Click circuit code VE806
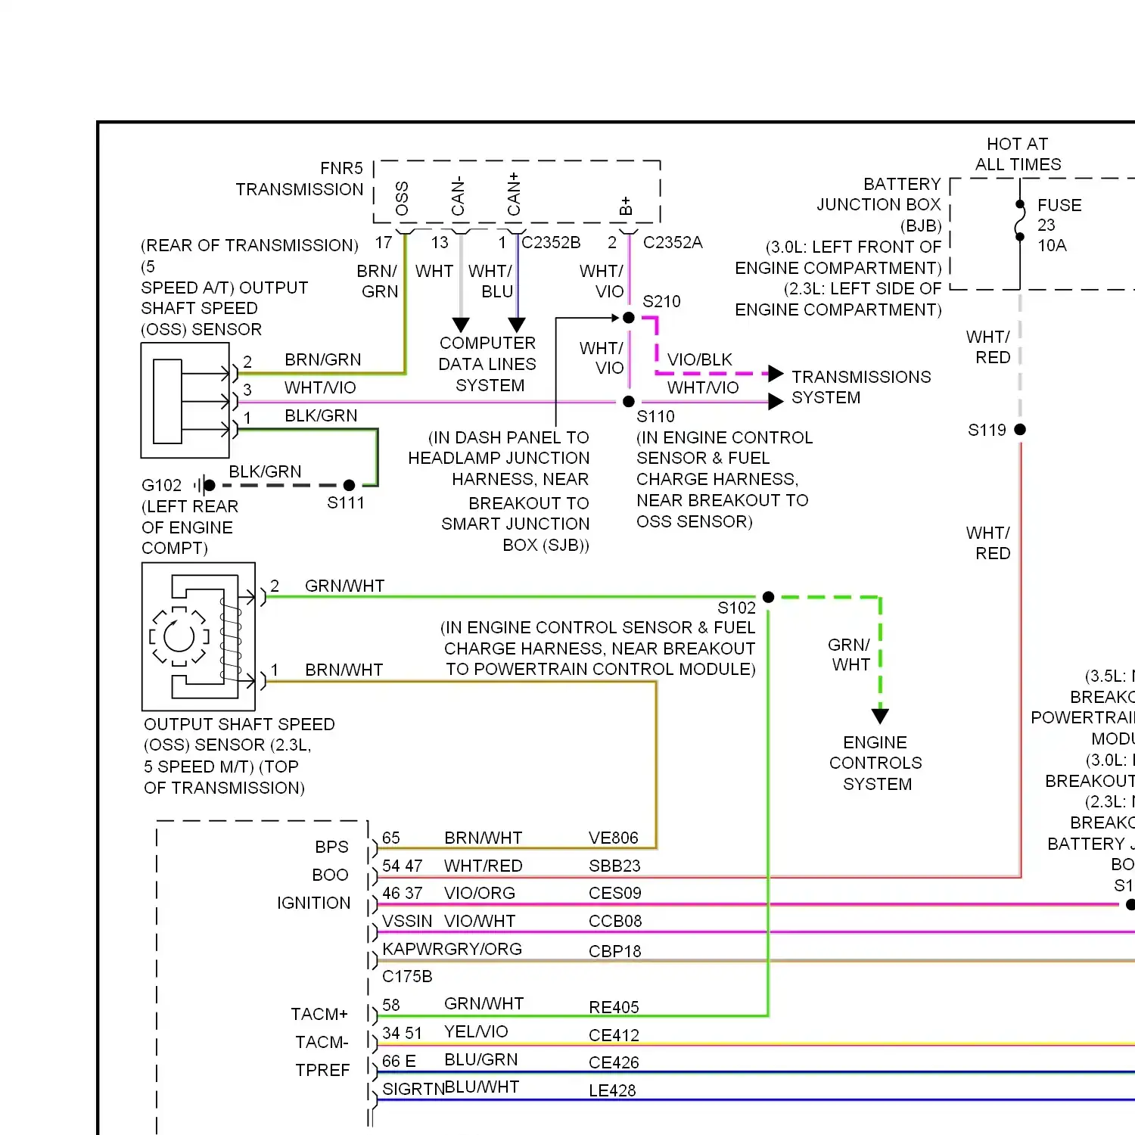This screenshot has width=1135, height=1135. pyautogui.click(x=614, y=838)
